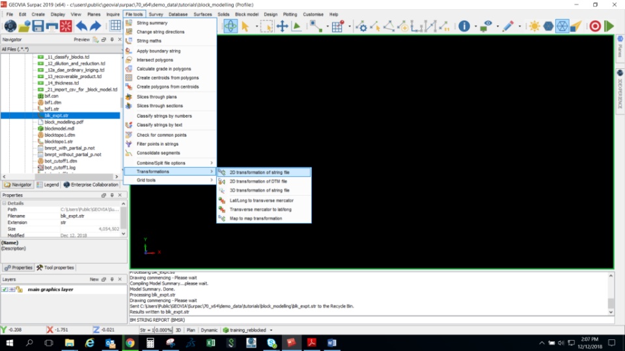The width and height of the screenshot is (625, 351).
Task: Click the green play macro icon
Action: pos(609,26)
